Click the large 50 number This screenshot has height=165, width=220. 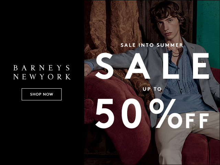[118, 113]
